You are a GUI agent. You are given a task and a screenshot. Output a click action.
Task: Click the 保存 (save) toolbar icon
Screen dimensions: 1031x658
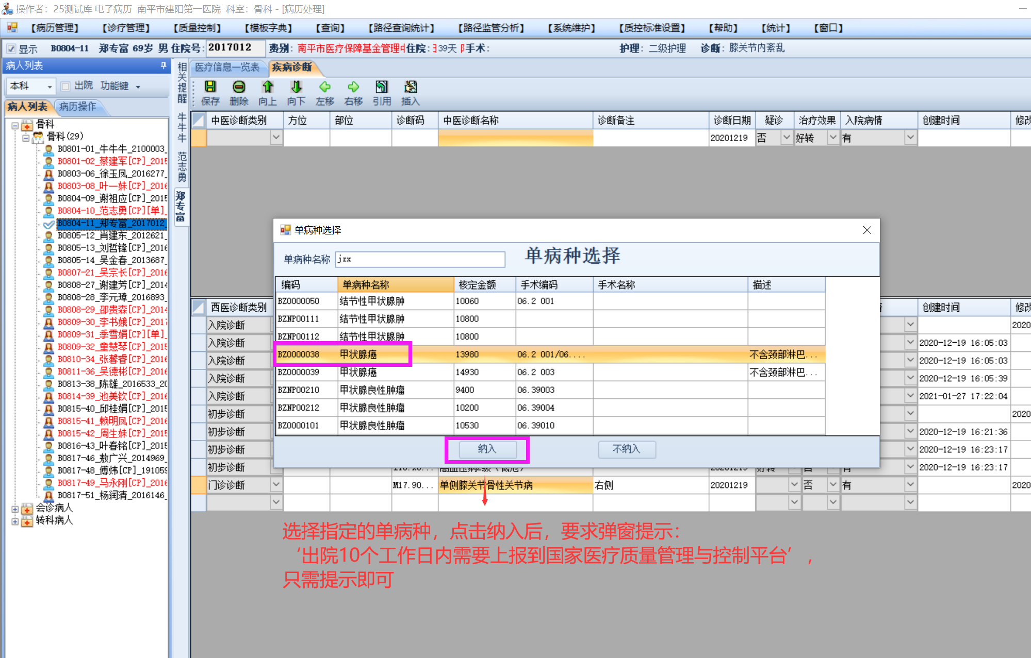pyautogui.click(x=210, y=87)
